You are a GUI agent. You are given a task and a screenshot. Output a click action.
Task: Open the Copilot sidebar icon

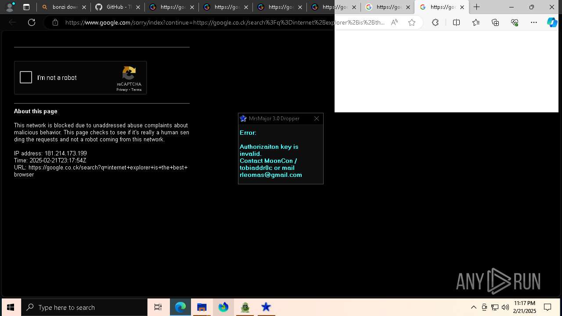pos(552,22)
